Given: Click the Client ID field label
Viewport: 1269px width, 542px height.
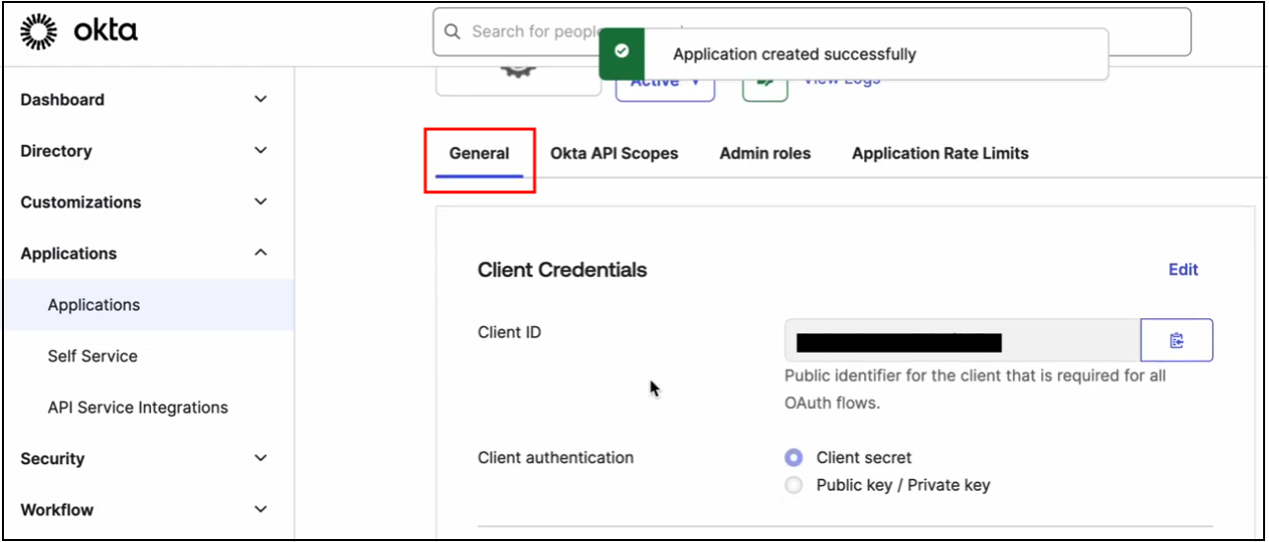Looking at the screenshot, I should pyautogui.click(x=509, y=332).
